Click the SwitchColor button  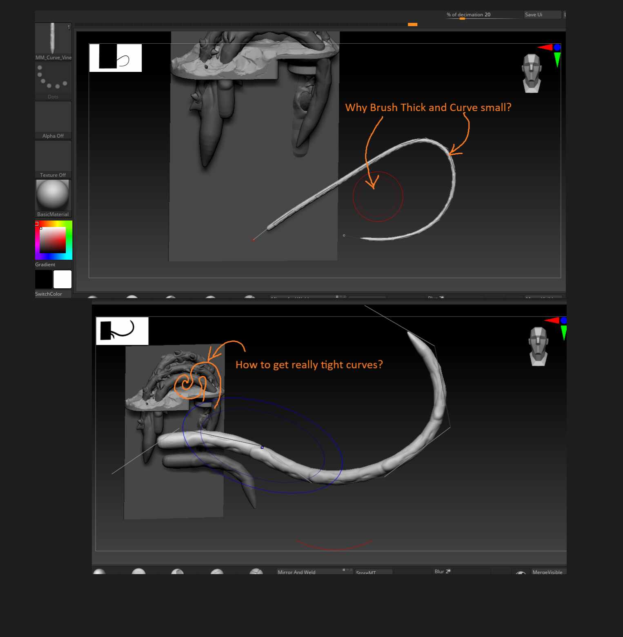[53, 294]
